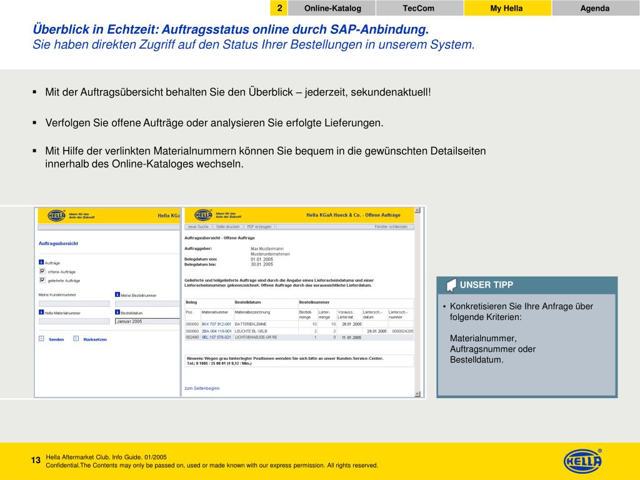Click arrow icon before Rücksetzen
Image resolution: width=640 pixels, height=480 pixels.
(76, 339)
